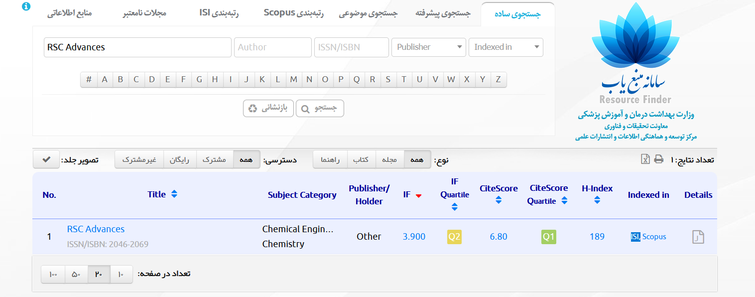Sort by IF red arrow
Image resolution: width=755 pixels, height=297 pixels.
point(418,196)
